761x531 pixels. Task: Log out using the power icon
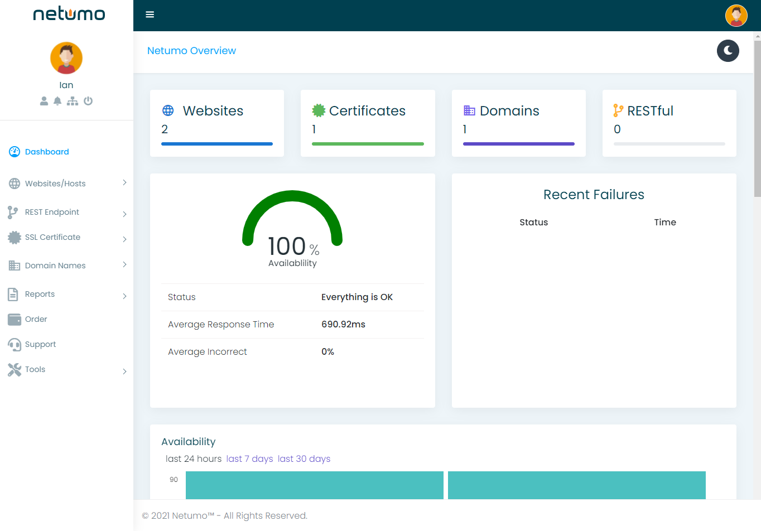(x=88, y=101)
